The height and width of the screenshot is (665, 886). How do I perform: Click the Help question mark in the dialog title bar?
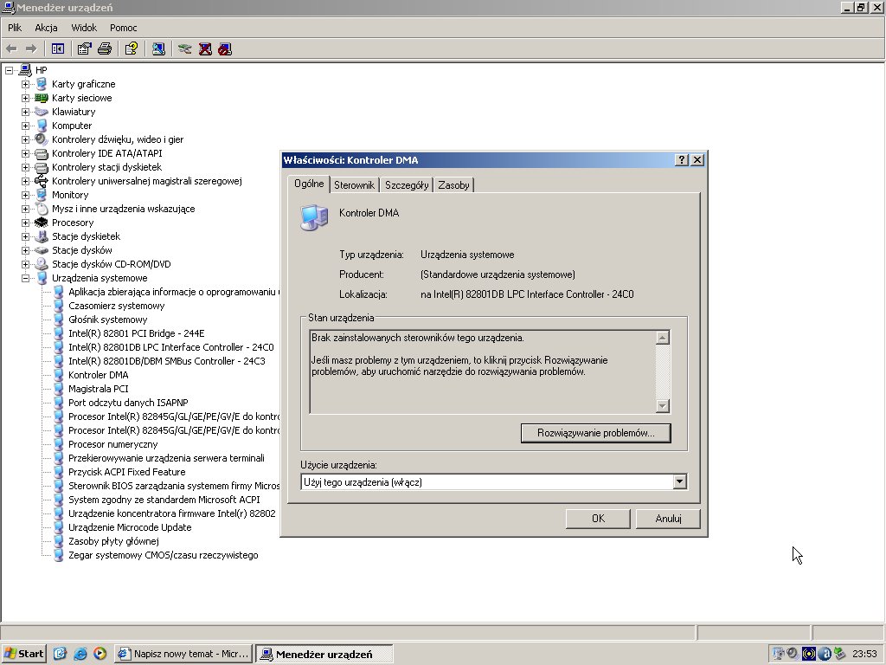pyautogui.click(x=682, y=160)
